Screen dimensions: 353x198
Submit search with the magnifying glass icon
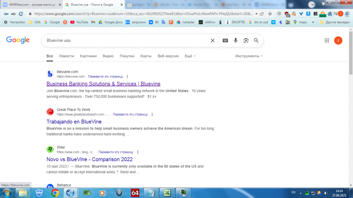(x=256, y=40)
